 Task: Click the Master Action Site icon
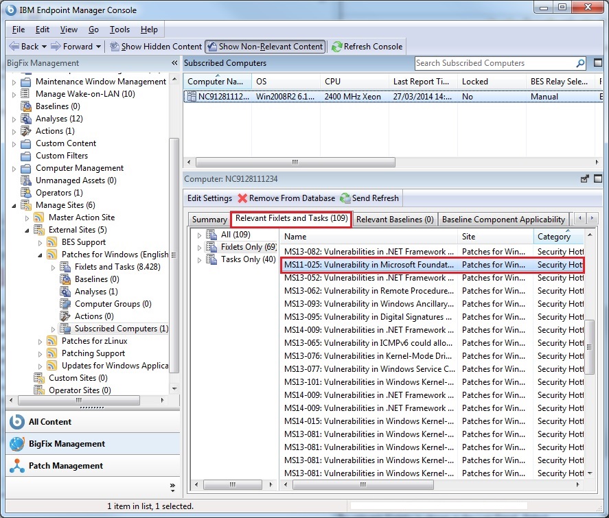[39, 217]
